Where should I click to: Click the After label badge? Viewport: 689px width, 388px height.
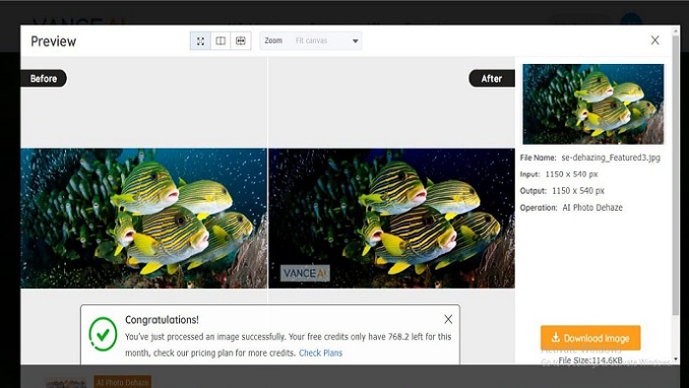[492, 78]
